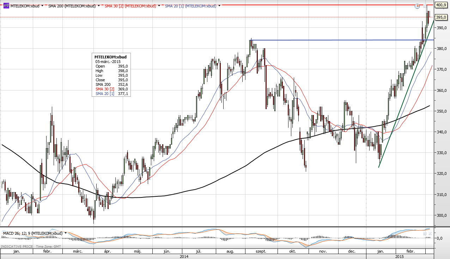Open the SMA 30 [2] indicator dropdown arrow
Screen dimensions: 450x259
pyautogui.click(x=159, y=6)
